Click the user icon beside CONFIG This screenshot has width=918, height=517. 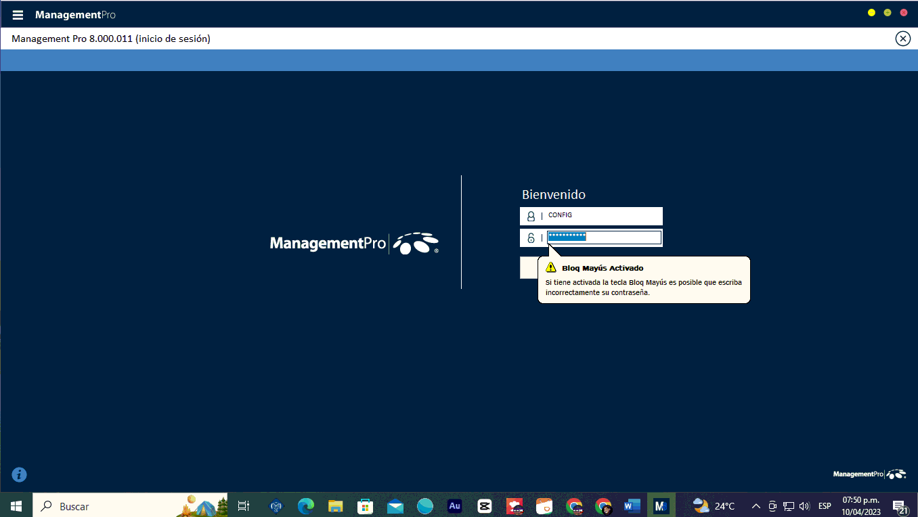531,217
